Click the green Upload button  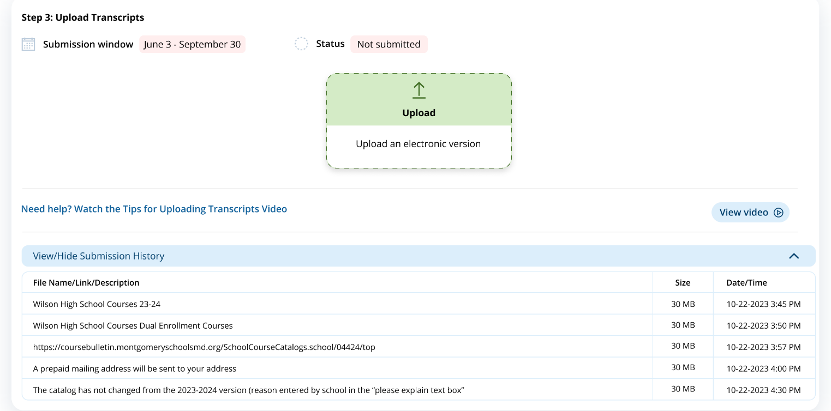[x=419, y=100]
